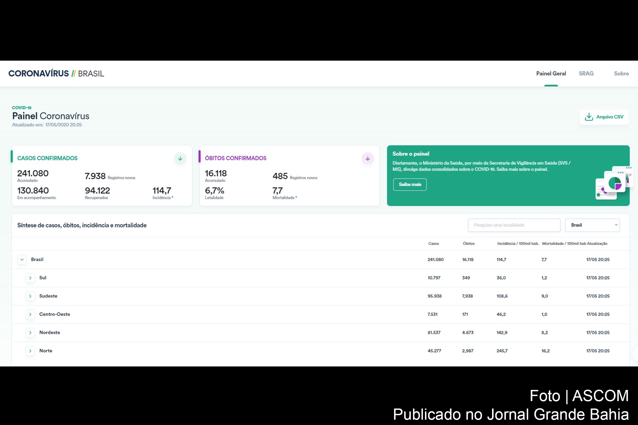638x425 pixels.
Task: Click the Sudeste row label
Action: pyautogui.click(x=48, y=296)
